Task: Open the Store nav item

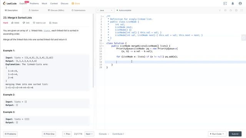Action: pyautogui.click(x=76, y=3)
